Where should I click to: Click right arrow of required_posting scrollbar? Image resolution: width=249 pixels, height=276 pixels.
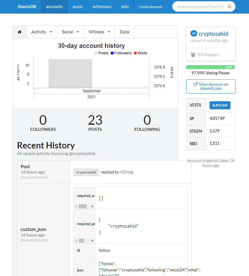pos(92,240)
